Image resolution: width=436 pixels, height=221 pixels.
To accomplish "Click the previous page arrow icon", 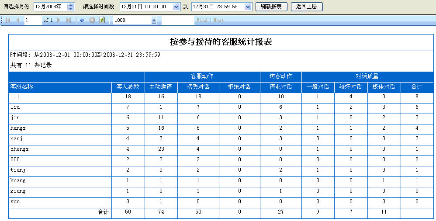I will [x=18, y=20].
